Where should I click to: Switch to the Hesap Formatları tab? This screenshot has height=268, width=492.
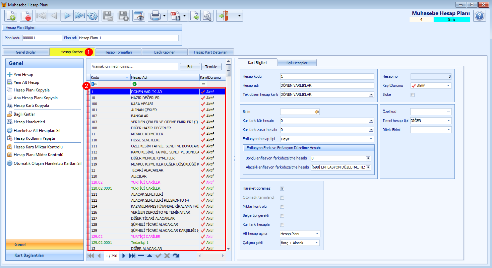[x=118, y=52]
